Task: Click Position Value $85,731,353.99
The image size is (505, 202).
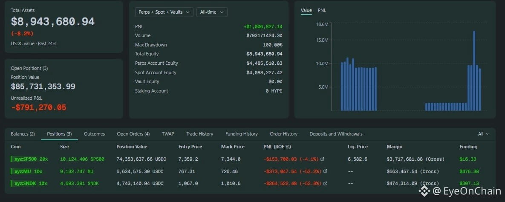Action: coord(43,87)
